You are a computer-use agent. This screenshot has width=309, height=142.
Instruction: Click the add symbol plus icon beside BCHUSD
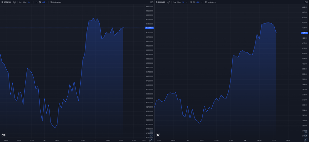click(169, 2)
